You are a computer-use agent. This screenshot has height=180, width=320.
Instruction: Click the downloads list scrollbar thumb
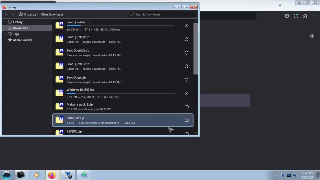(195, 49)
